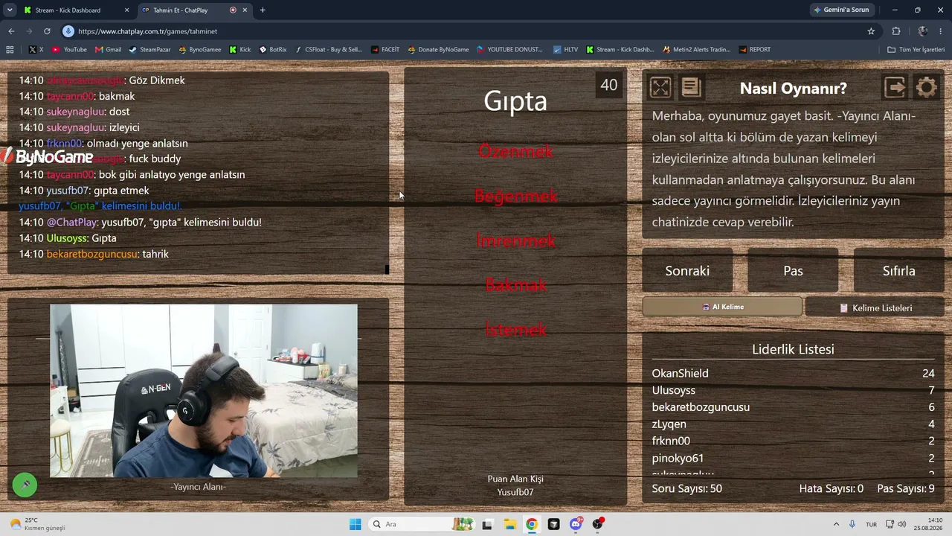
Task: Open the YouTube bookmark
Action: tap(69, 50)
